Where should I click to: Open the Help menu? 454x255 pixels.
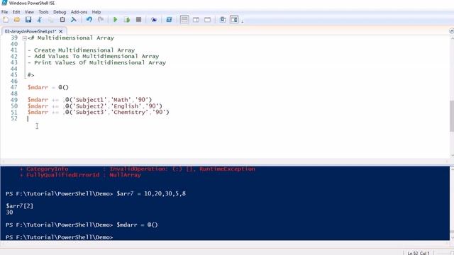coord(96,12)
